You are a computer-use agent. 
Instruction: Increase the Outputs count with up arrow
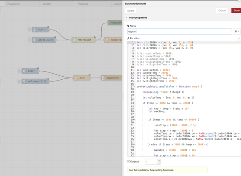point(159,160)
